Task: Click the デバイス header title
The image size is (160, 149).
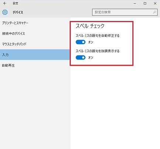Action: pyautogui.click(x=18, y=12)
